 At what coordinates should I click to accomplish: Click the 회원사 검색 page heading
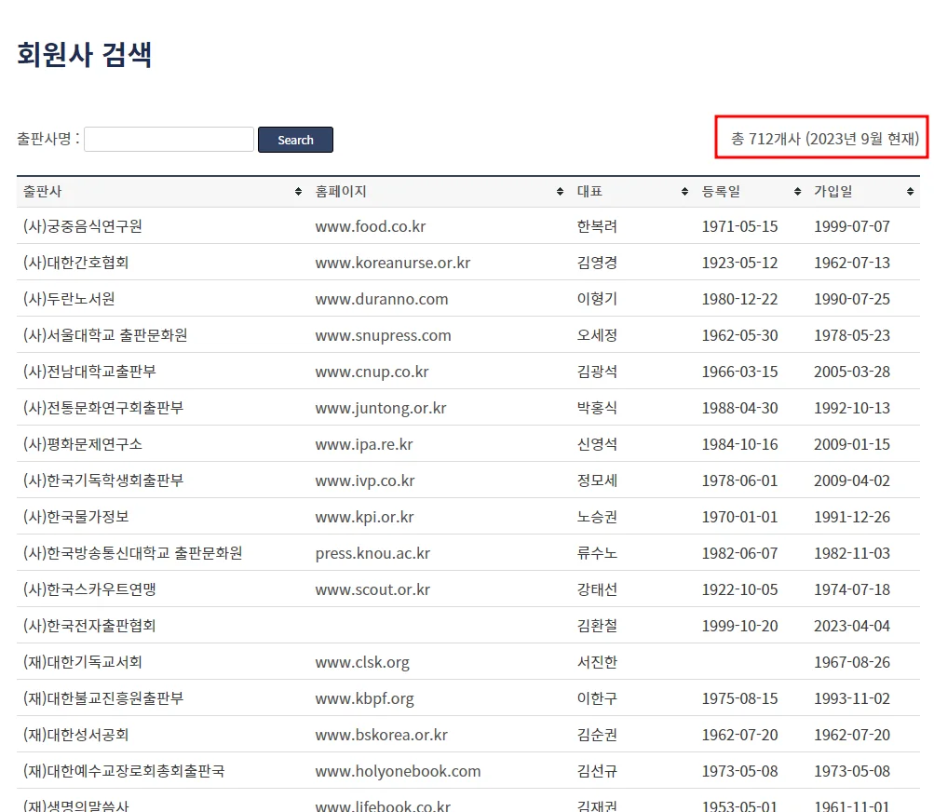tap(85, 55)
